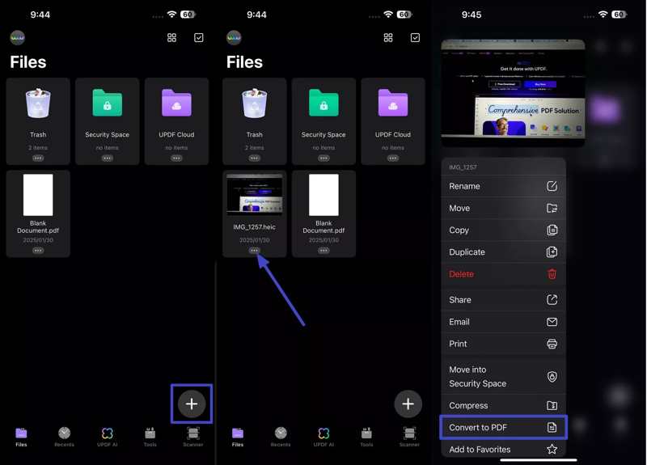Viewport: 647px width, 465px height.
Task: Choose Rename from the context menu
Action: (503, 186)
